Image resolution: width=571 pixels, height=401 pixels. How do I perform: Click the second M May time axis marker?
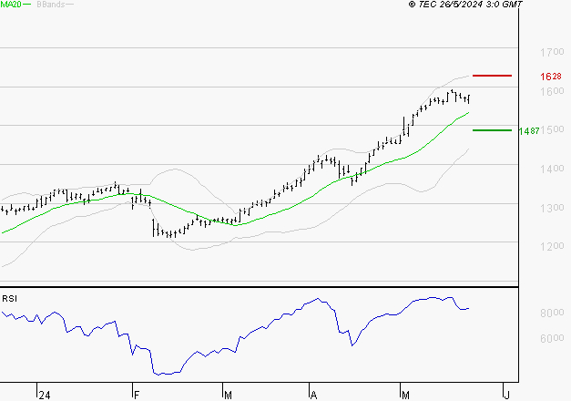pos(405,396)
